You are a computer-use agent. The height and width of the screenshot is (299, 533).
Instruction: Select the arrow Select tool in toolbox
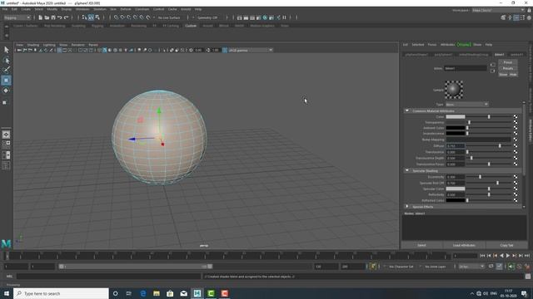6,50
